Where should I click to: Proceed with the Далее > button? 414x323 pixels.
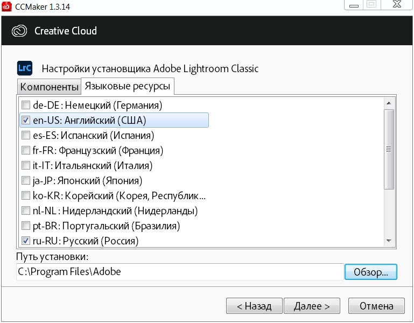click(312, 306)
